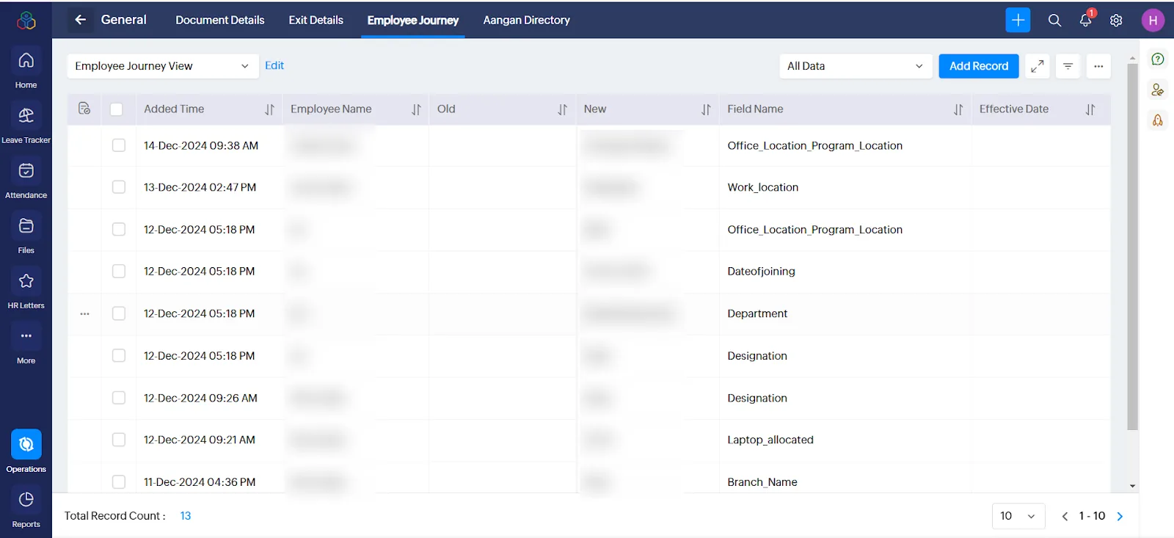
Task: Sort by Employee Name column
Action: [x=416, y=109]
